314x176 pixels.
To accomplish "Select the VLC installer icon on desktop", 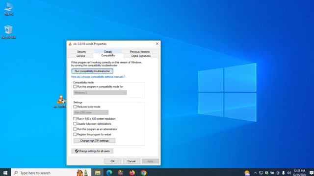I will click(x=60, y=101).
